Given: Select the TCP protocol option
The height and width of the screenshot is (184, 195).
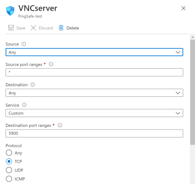Looking at the screenshot, I should pyautogui.click(x=9, y=161).
